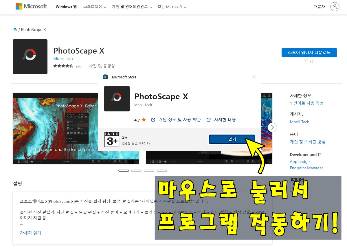Open the 개발자 link in the header
Viewport: 347px width, 248px height.
319,7
